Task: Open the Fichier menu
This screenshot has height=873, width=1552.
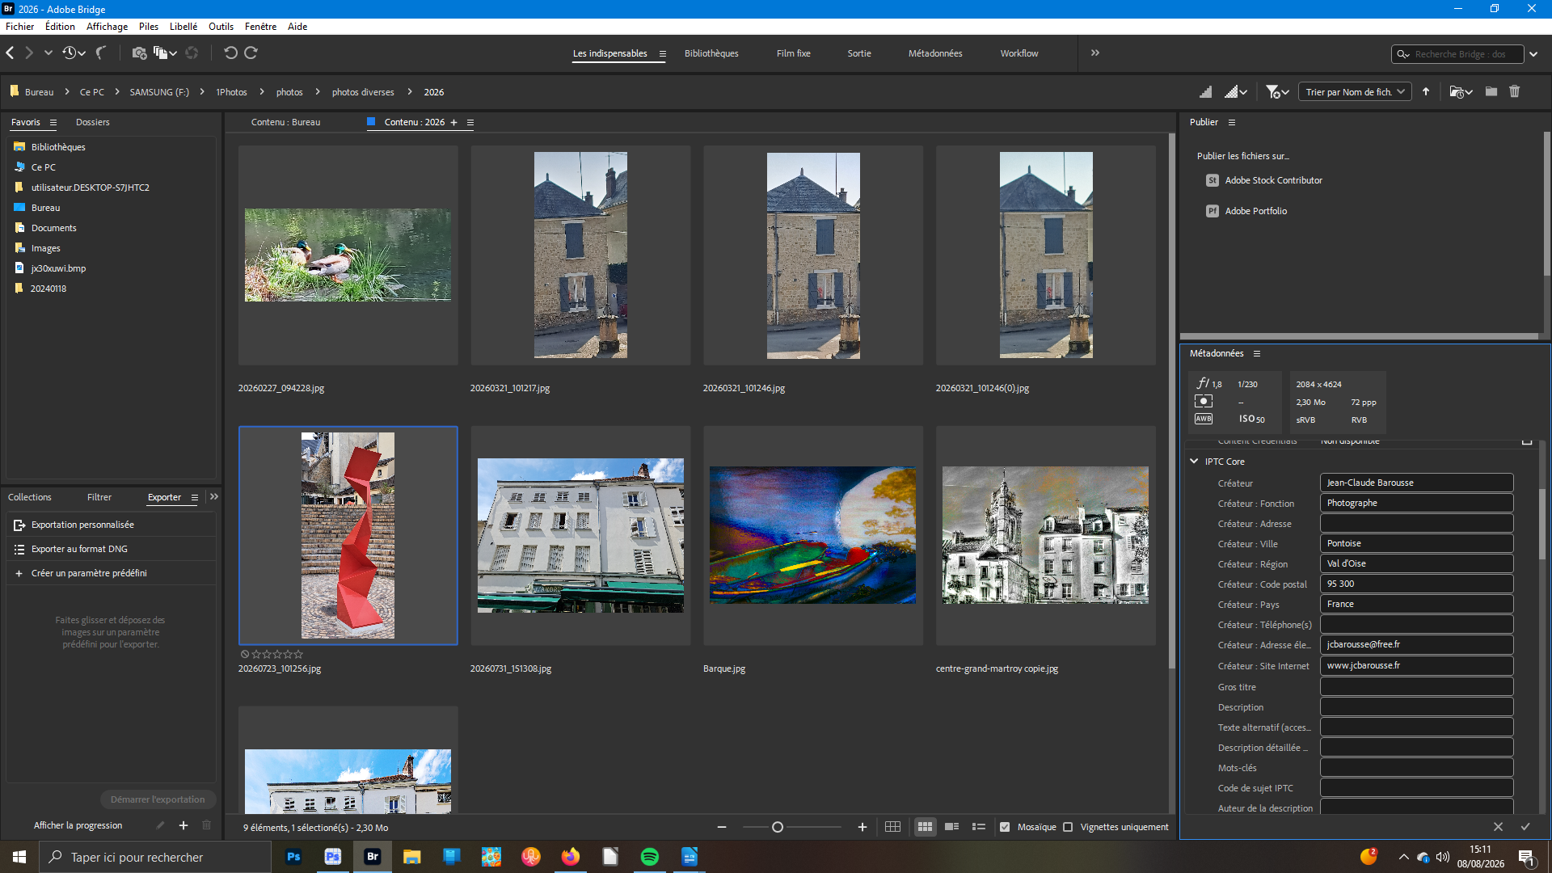Action: point(20,27)
